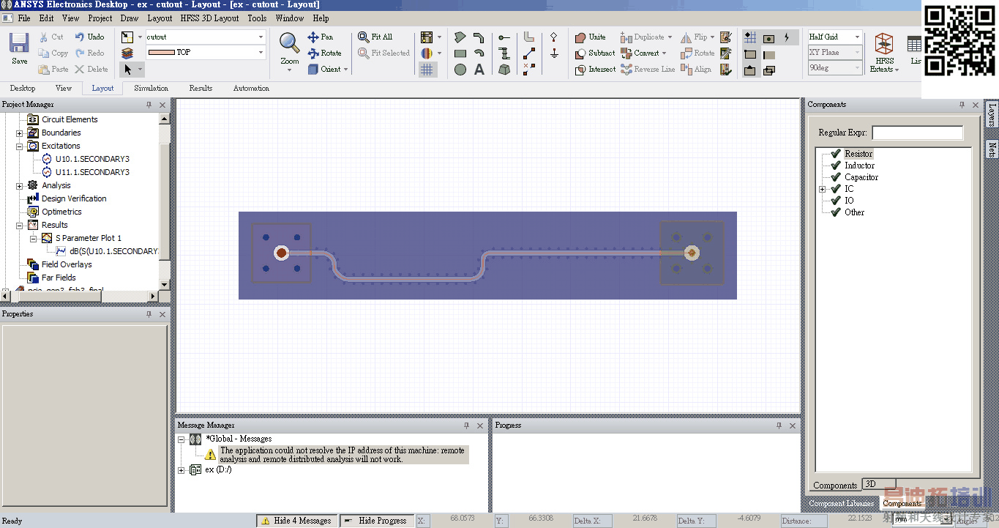This screenshot has width=999, height=528.
Task: Click the Undo button
Action: pyautogui.click(x=89, y=37)
